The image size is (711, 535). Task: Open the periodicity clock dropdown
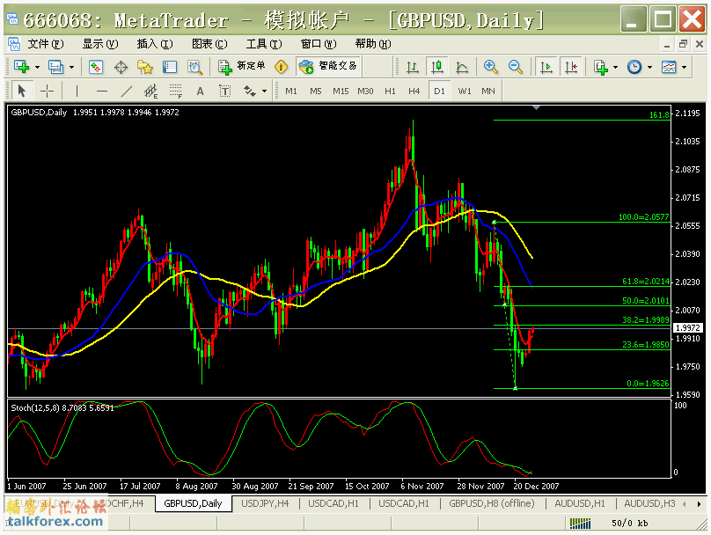(x=649, y=67)
